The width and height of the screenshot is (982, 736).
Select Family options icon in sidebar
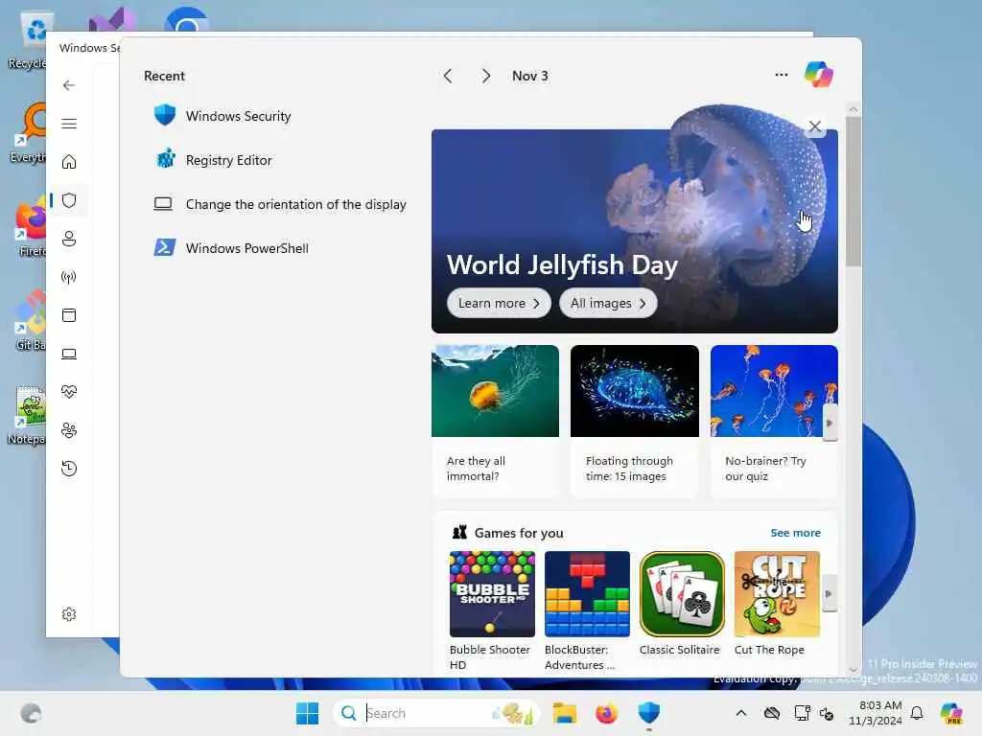coord(69,430)
